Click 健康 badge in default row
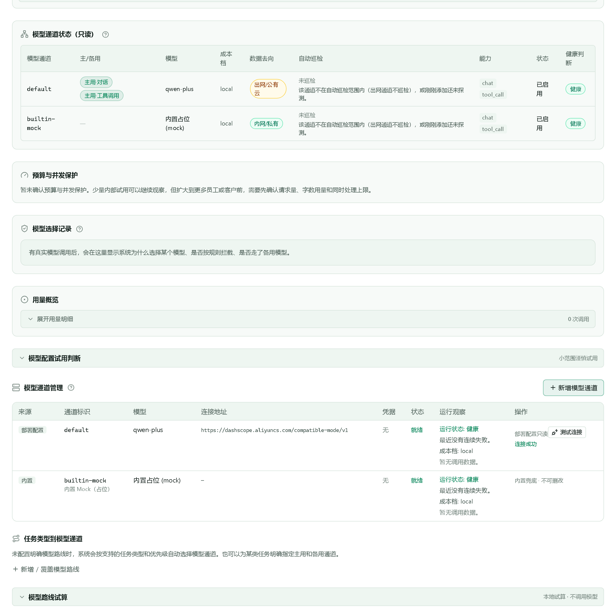The image size is (616, 614). pyautogui.click(x=575, y=89)
